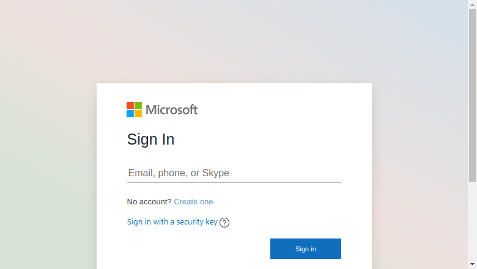Click the yellow square of Microsoft logo

(x=138, y=113)
